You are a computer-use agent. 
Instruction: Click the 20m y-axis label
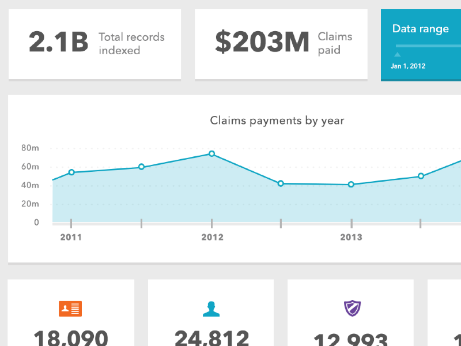click(x=30, y=204)
